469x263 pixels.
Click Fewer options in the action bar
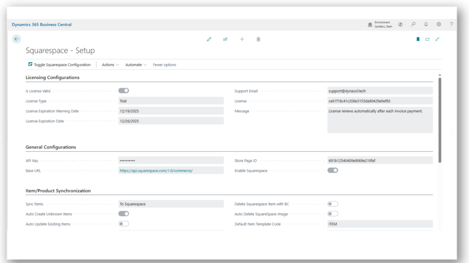[x=164, y=64]
